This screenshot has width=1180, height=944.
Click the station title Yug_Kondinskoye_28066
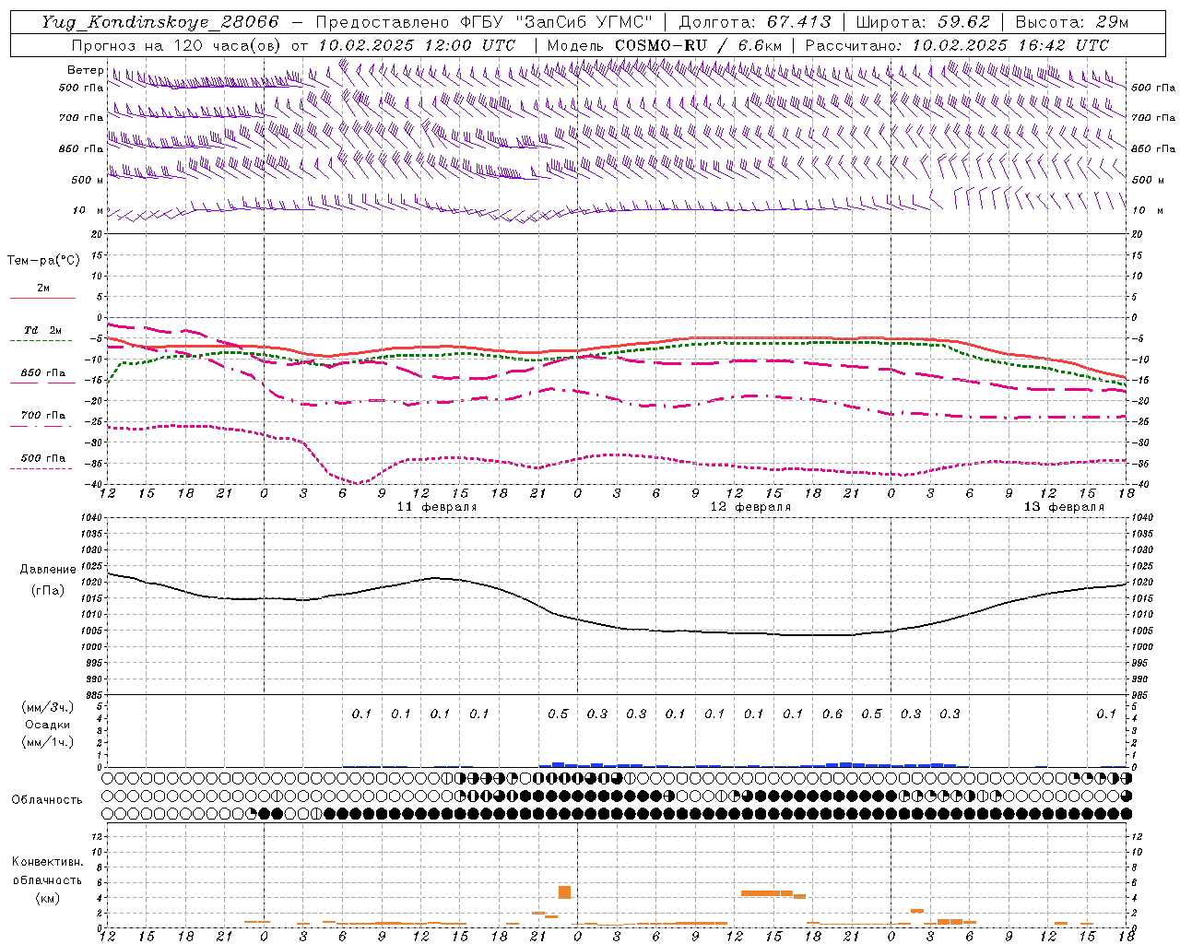pos(159,22)
